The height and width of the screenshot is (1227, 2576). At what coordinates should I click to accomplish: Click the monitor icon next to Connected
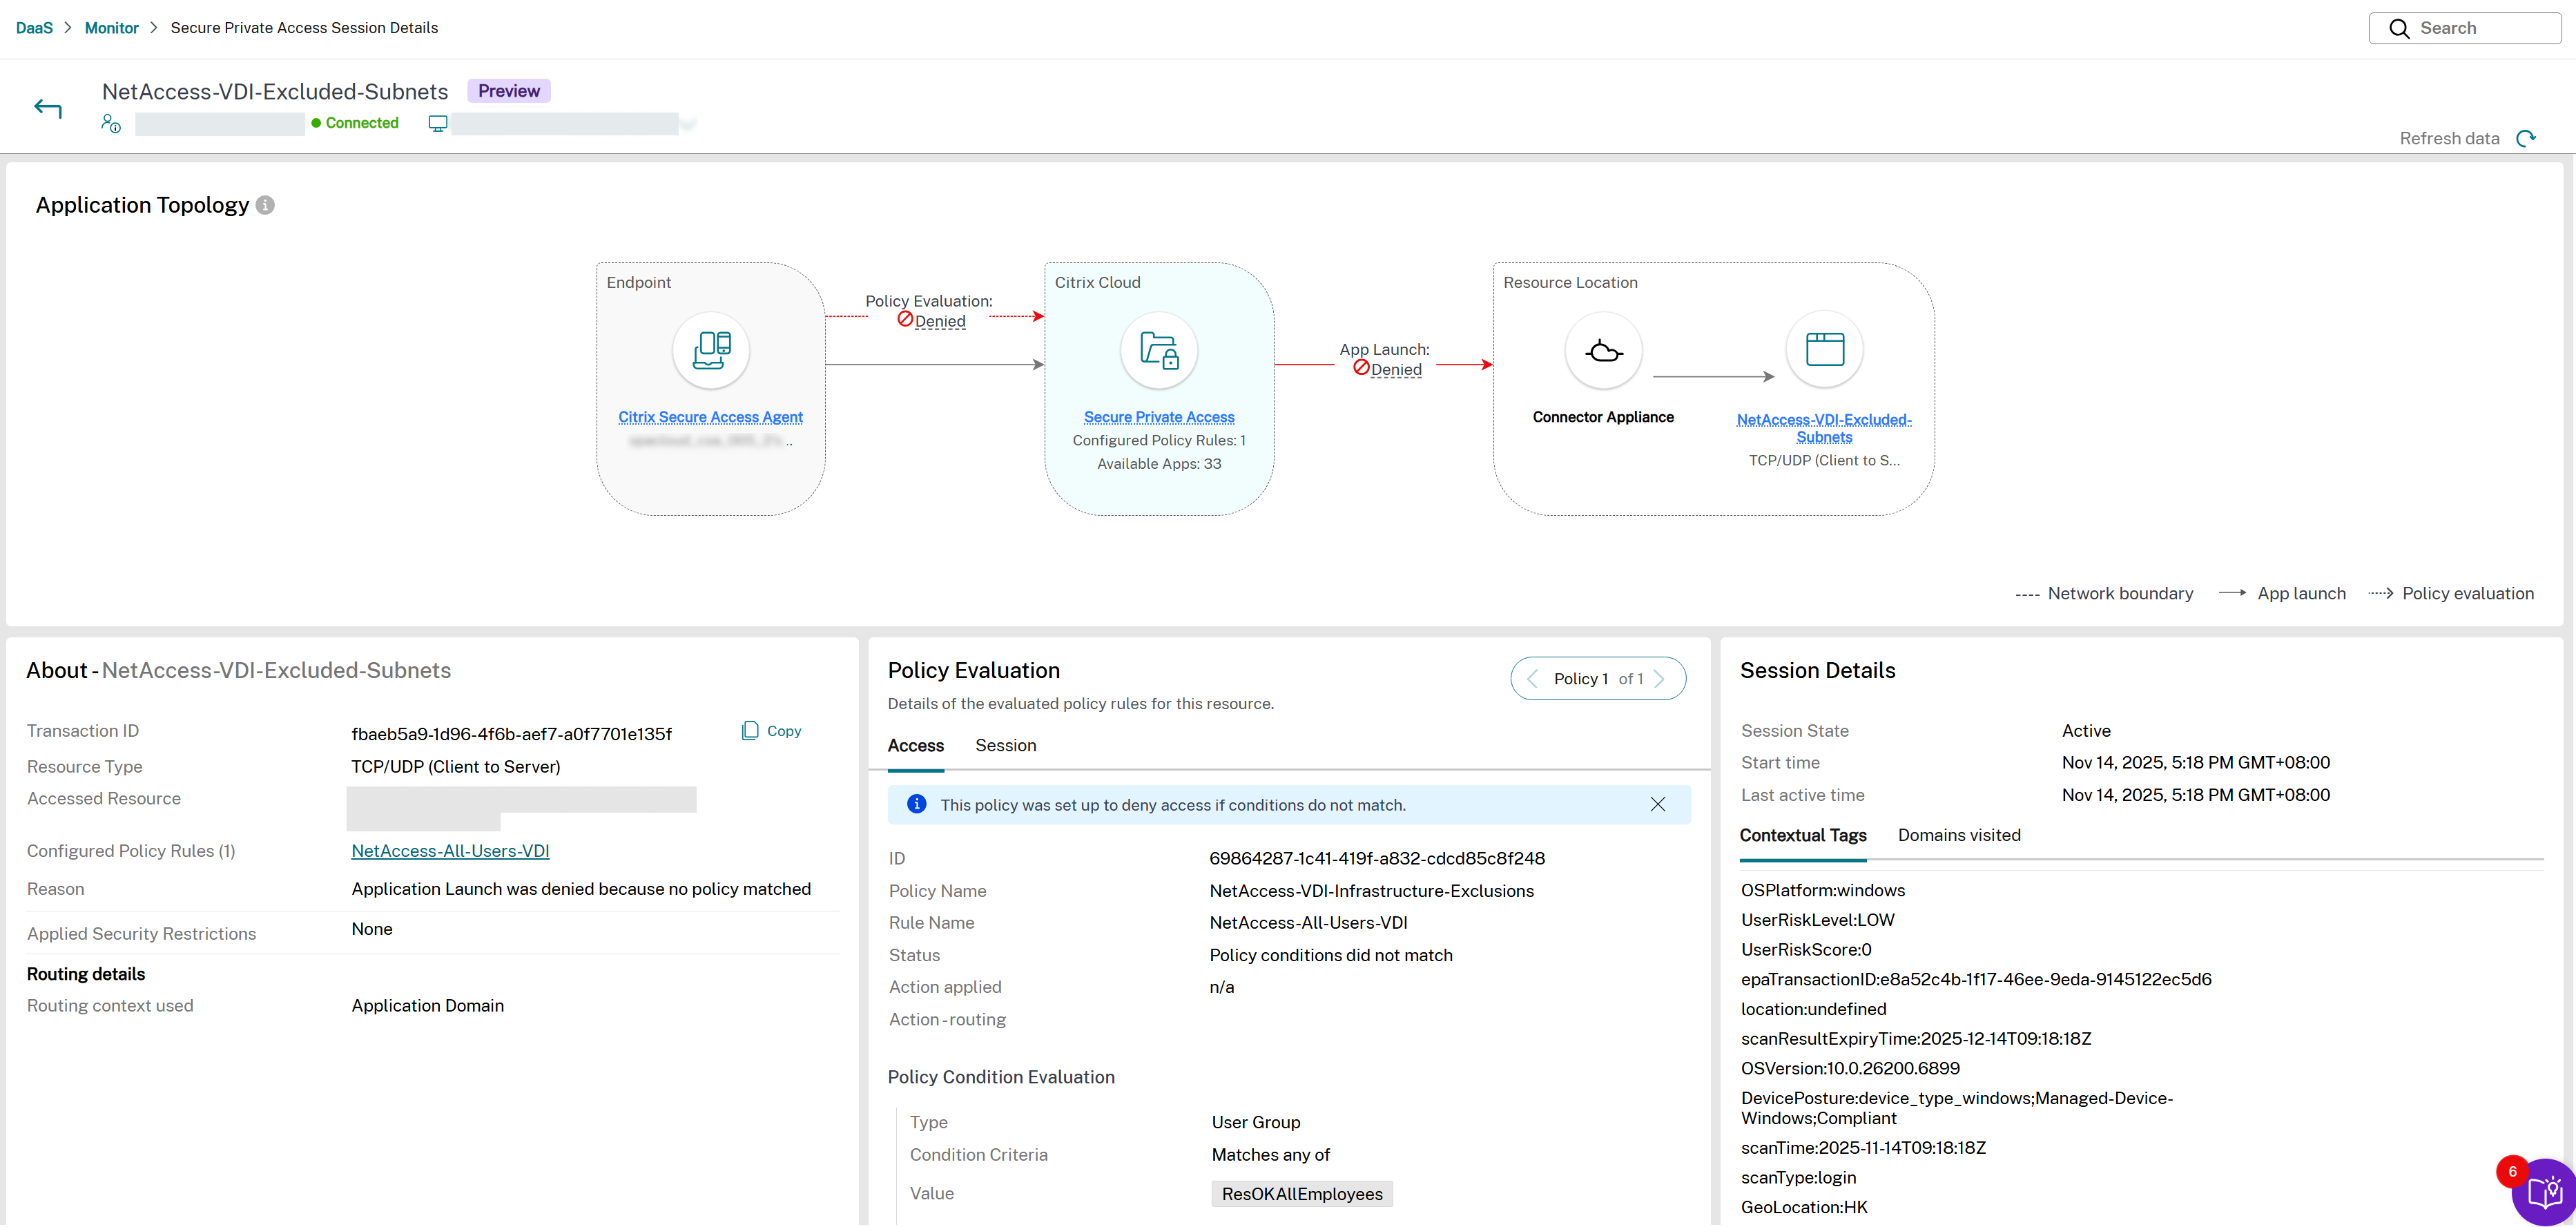tap(437, 123)
